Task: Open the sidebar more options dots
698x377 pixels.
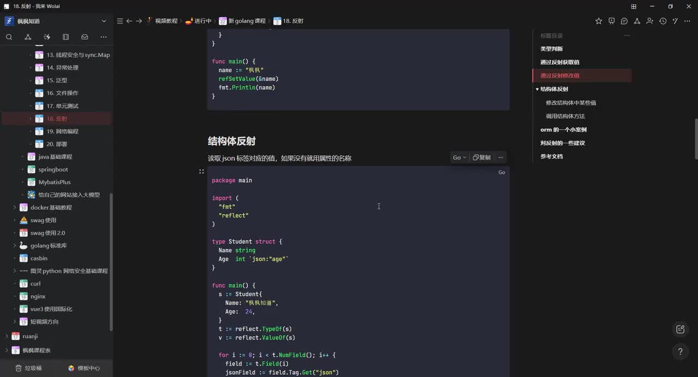Action: click(104, 37)
